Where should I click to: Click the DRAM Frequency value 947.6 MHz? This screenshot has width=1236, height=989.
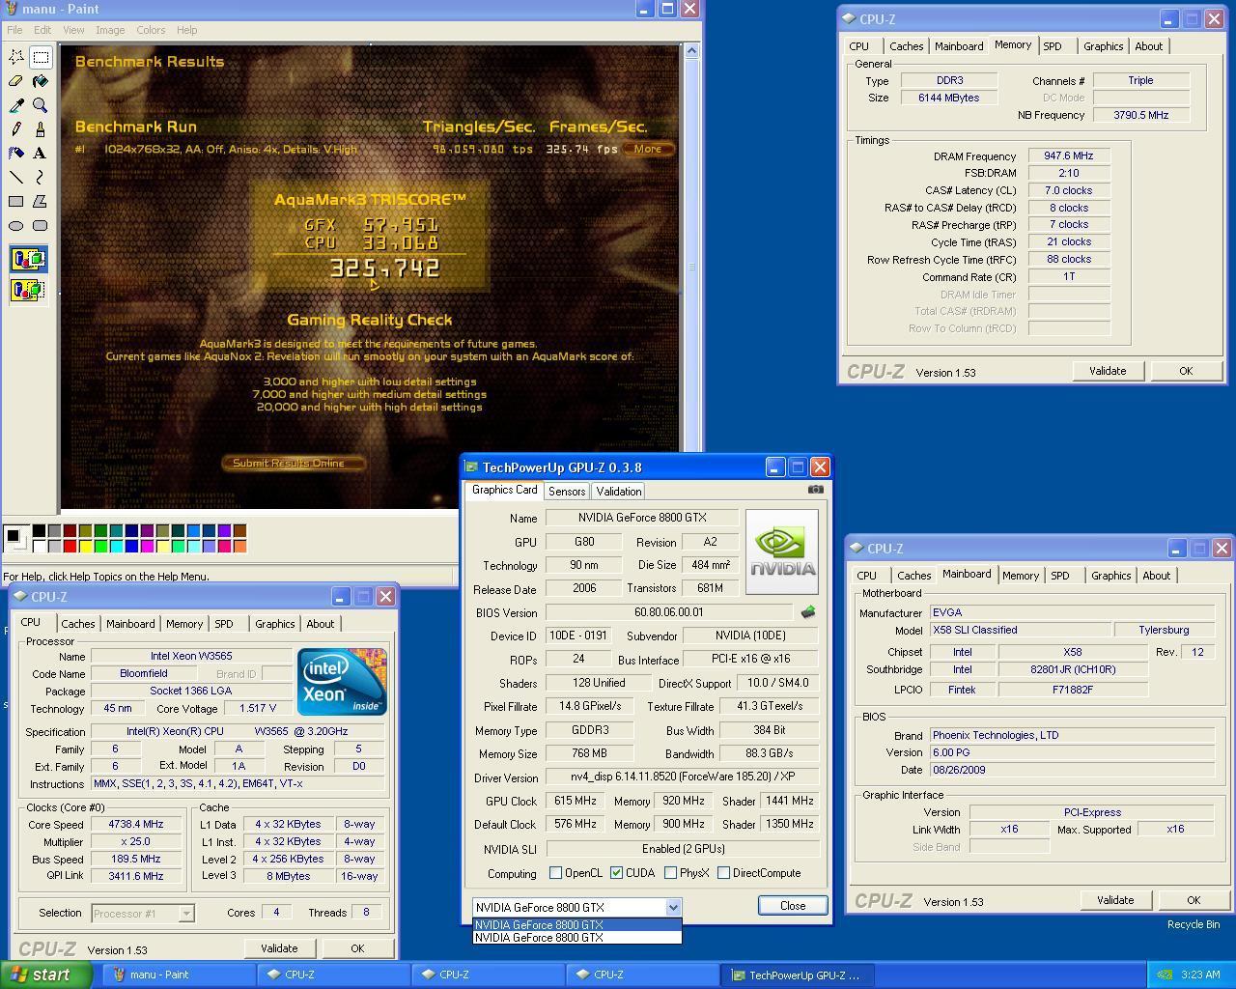(x=1069, y=155)
